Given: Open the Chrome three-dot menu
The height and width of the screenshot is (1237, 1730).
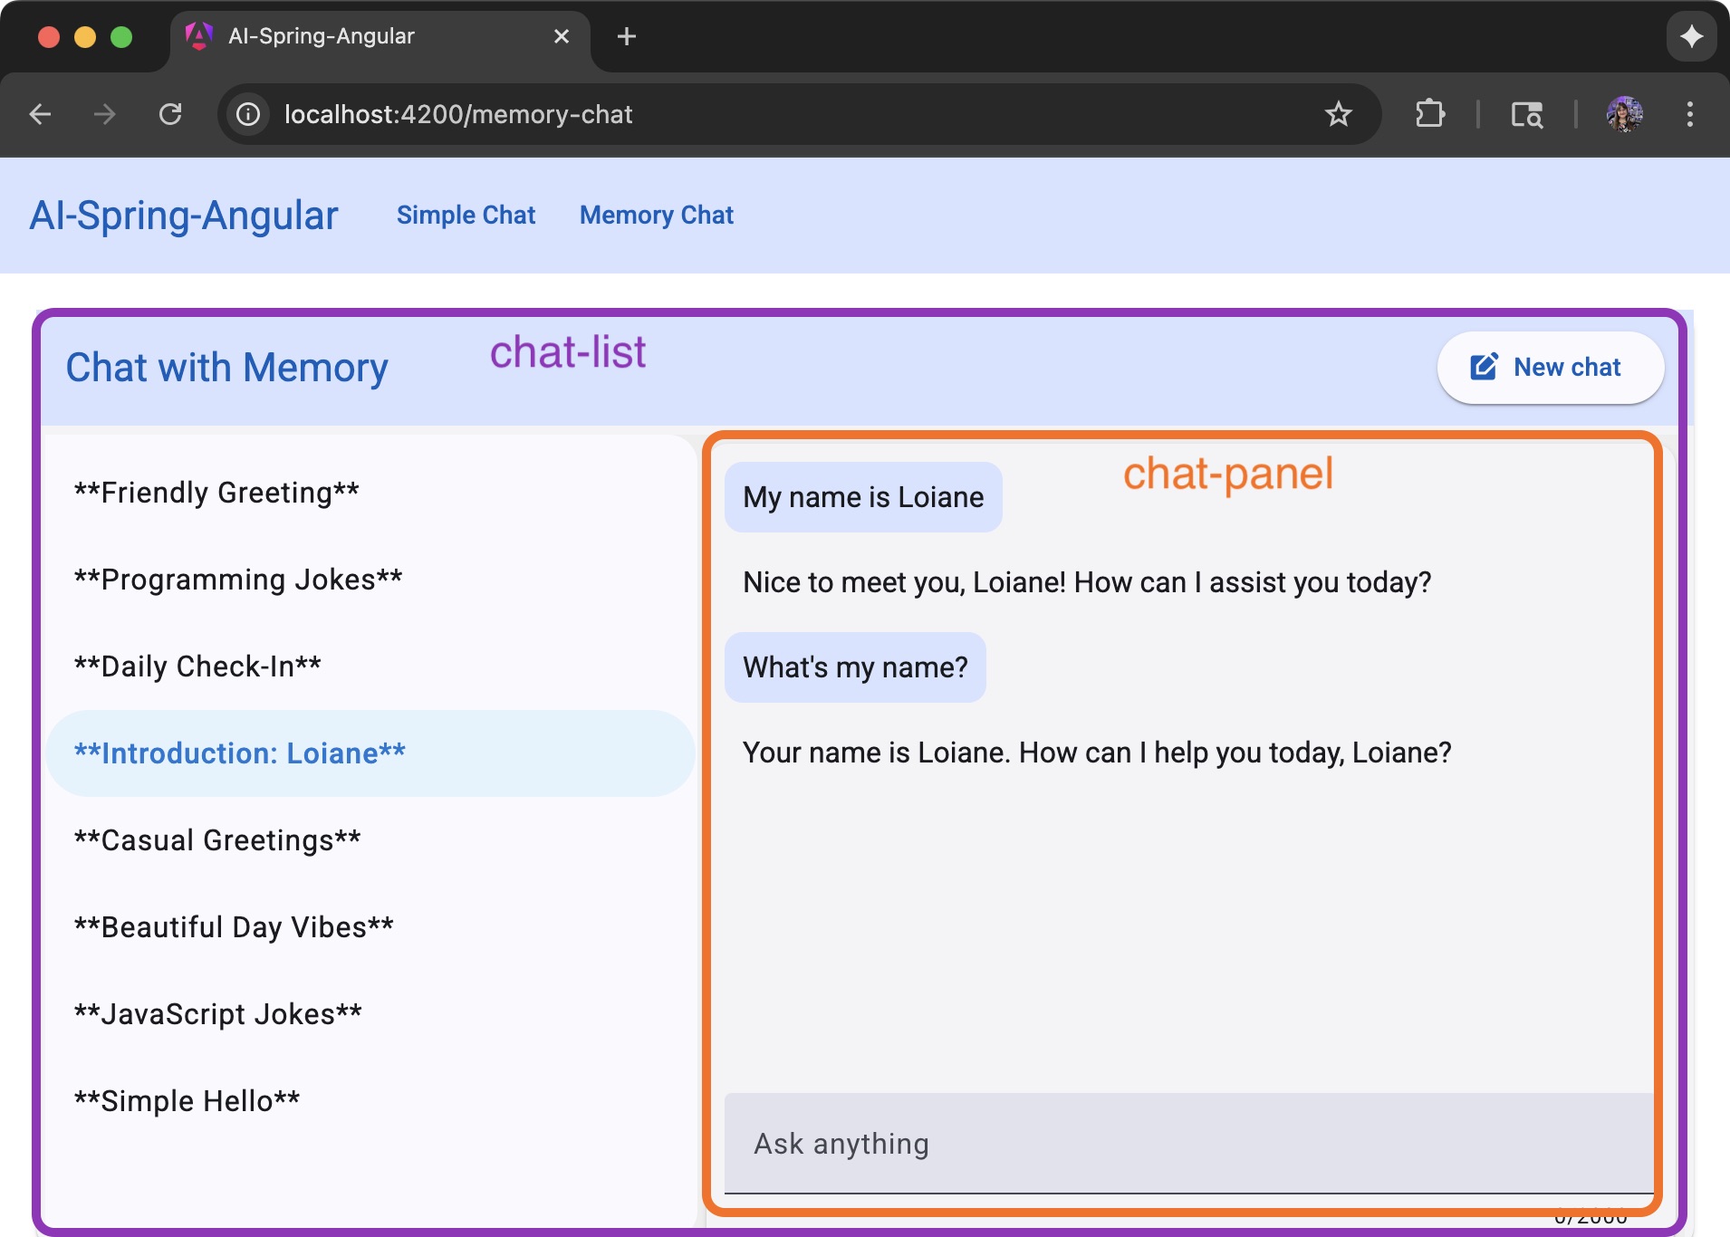Looking at the screenshot, I should click(1689, 114).
